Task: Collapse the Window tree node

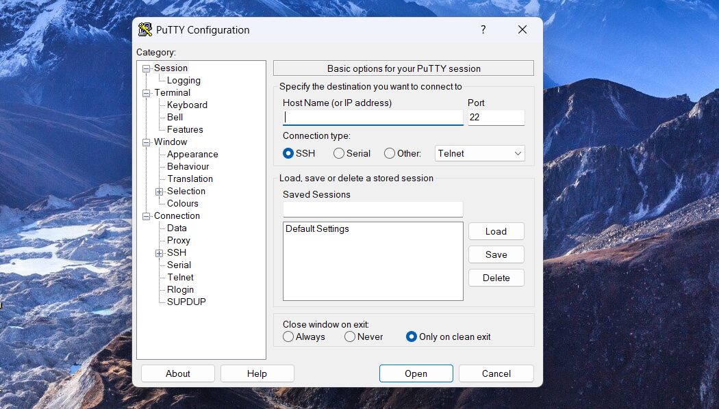Action: pyautogui.click(x=147, y=142)
